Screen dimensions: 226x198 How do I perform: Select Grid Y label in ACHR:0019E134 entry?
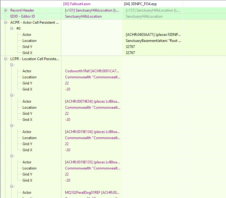pyautogui.click(x=27, y=144)
